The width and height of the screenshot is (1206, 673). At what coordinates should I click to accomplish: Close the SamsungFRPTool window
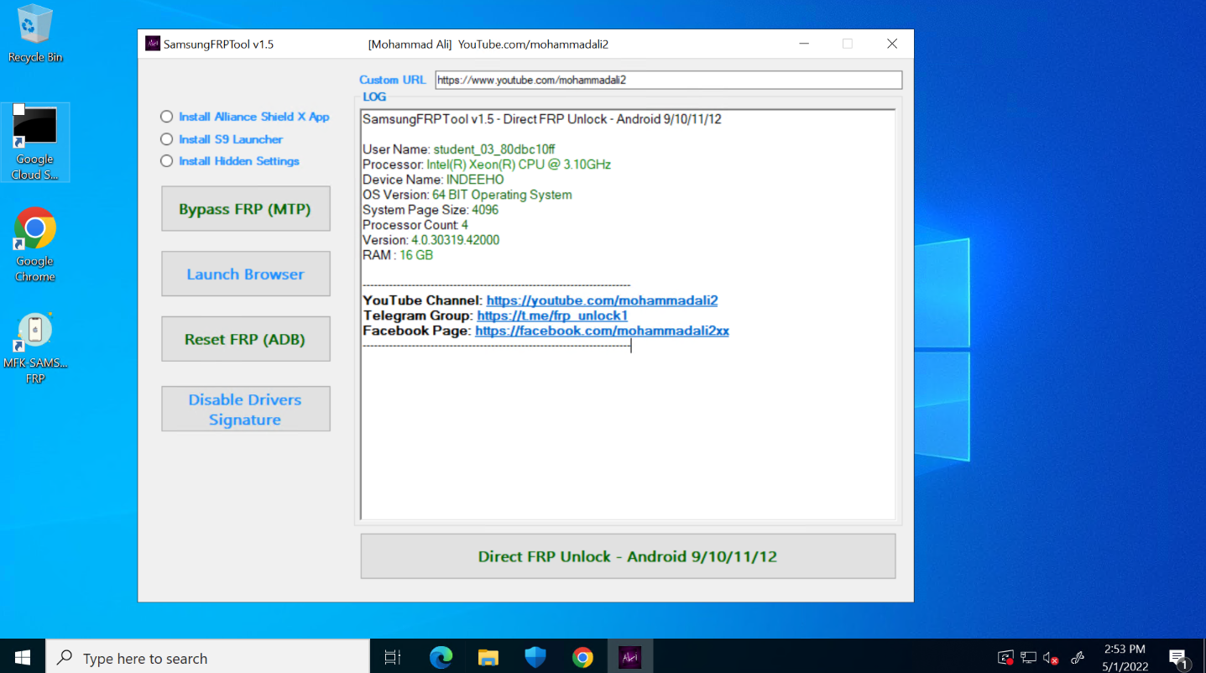(892, 44)
